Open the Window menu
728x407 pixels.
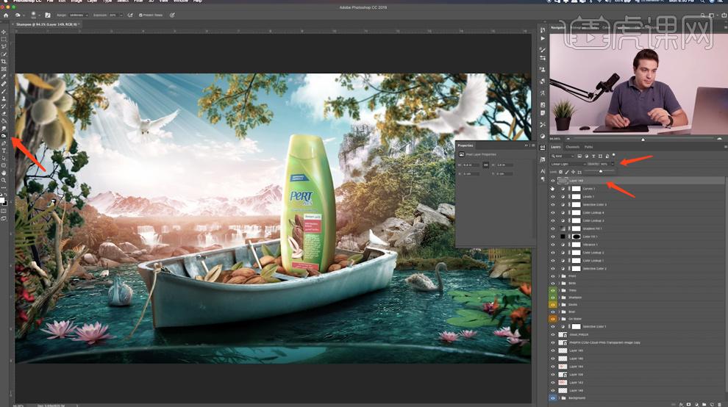pyautogui.click(x=181, y=1)
